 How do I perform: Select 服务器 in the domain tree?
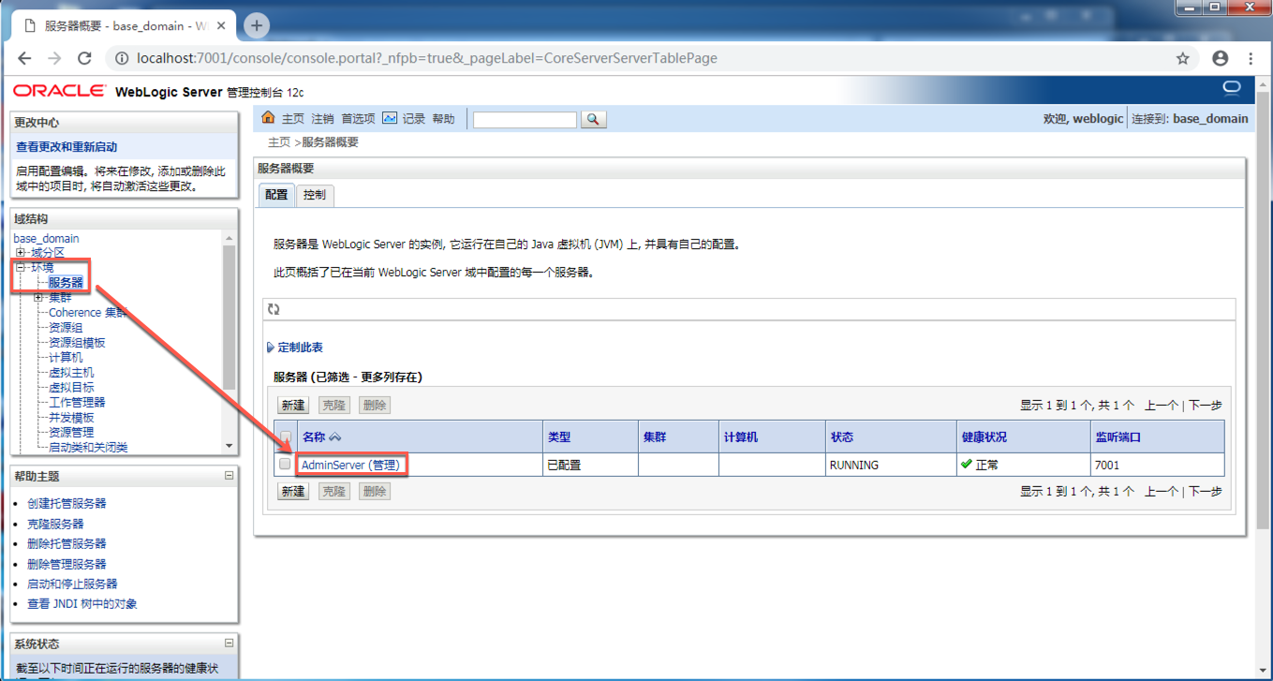click(x=66, y=283)
